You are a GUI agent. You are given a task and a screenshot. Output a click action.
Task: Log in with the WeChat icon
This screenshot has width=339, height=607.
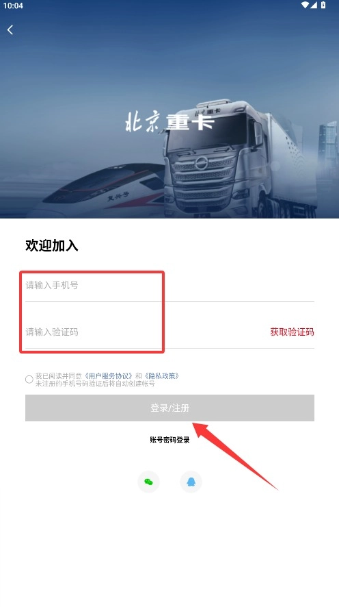coord(148,482)
